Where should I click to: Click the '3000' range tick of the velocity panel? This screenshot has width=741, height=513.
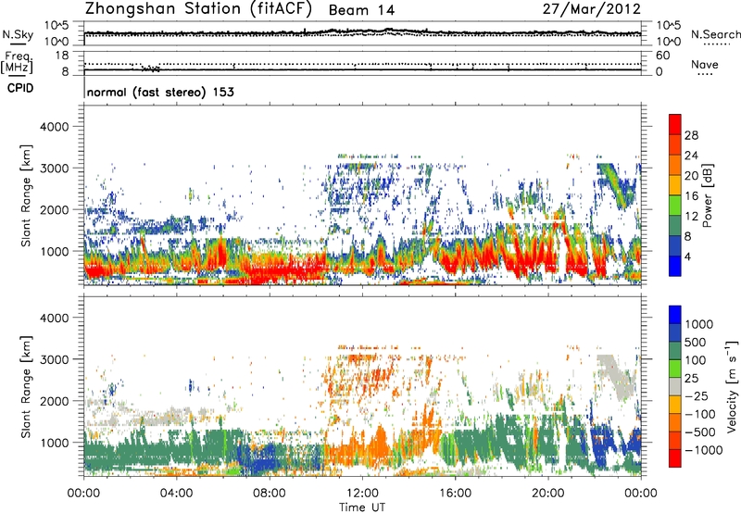(x=55, y=359)
